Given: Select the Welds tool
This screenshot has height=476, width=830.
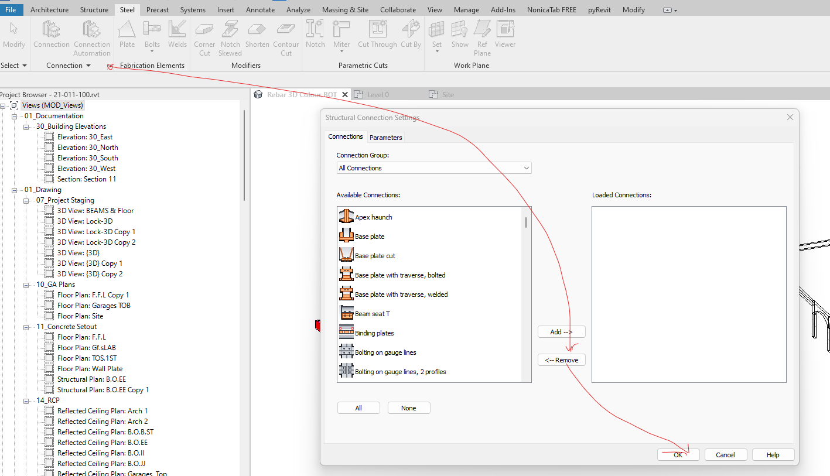Looking at the screenshot, I should point(177,34).
